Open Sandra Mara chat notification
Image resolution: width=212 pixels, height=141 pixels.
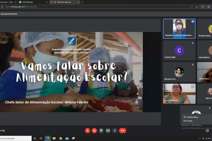click(x=197, y=119)
